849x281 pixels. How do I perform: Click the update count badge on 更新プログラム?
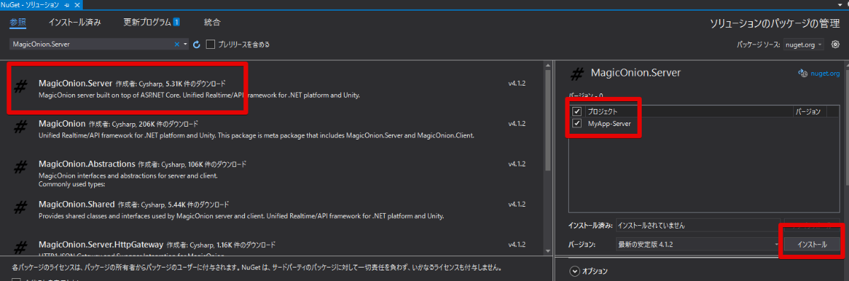176,22
